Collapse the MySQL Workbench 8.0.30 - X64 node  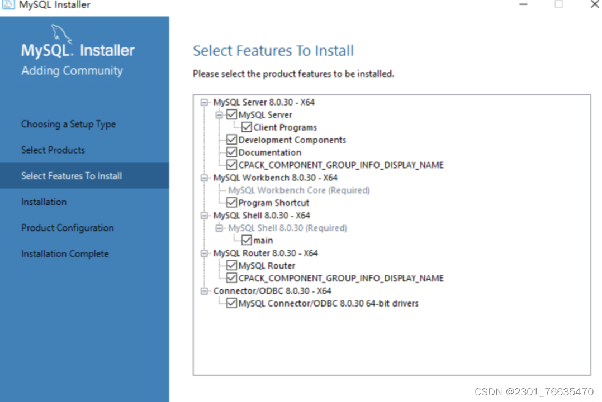[204, 178]
